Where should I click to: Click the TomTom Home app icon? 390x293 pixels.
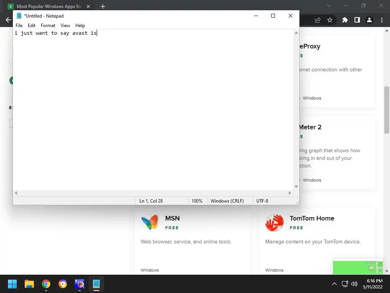[275, 222]
